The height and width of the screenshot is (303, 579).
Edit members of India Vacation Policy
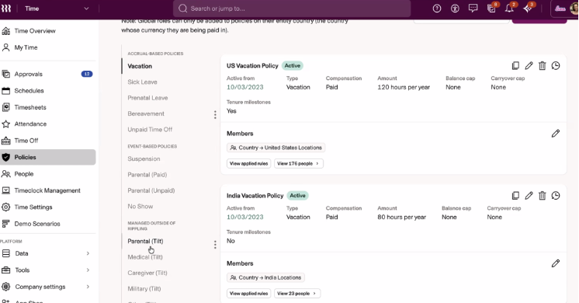(556, 263)
